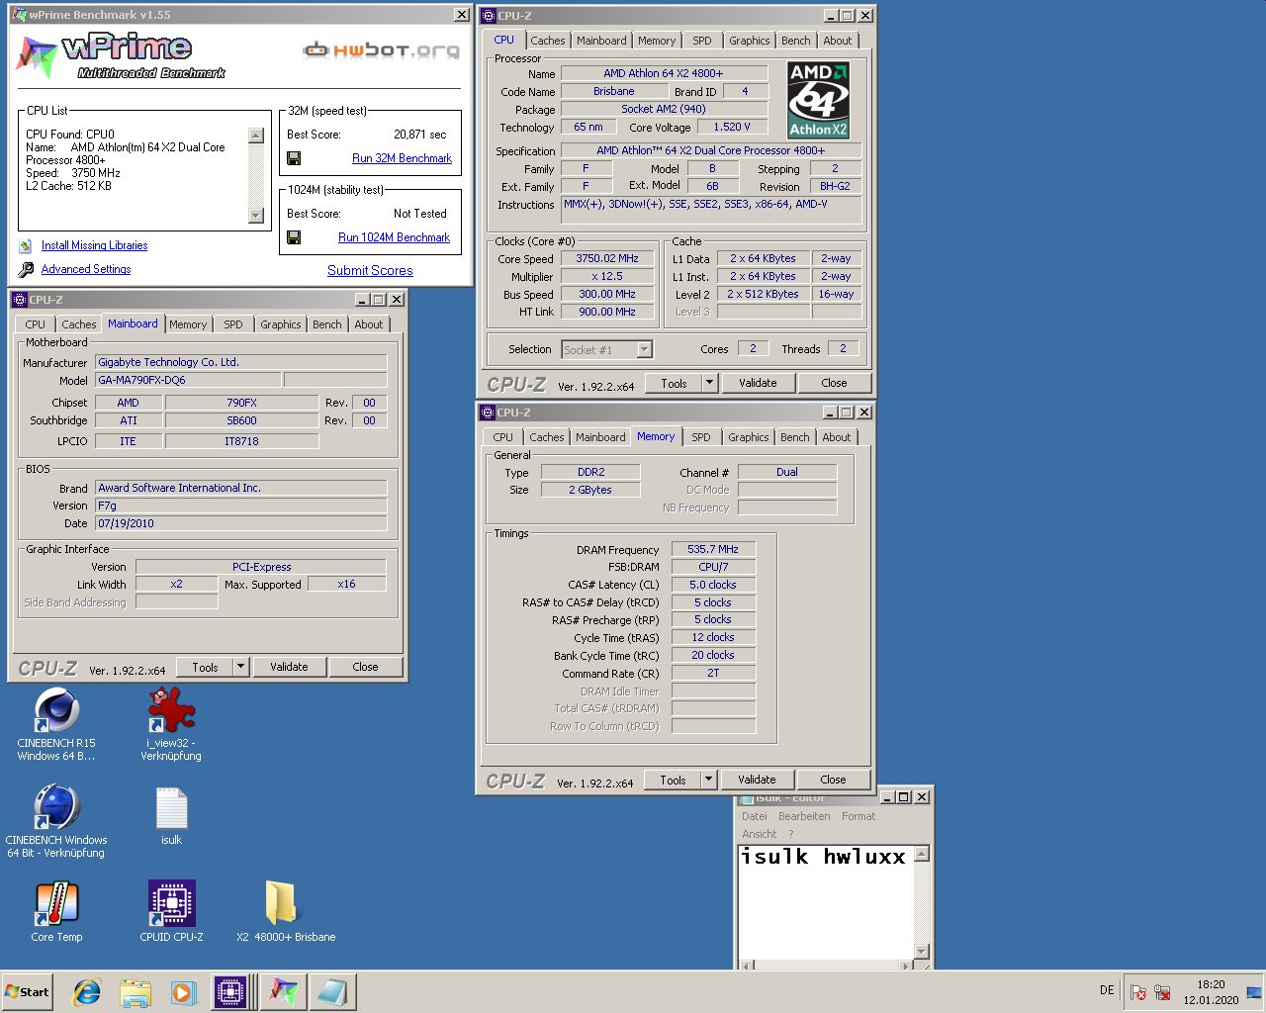Open Tools dropdown arrow in top CPU-Z window

point(708,383)
